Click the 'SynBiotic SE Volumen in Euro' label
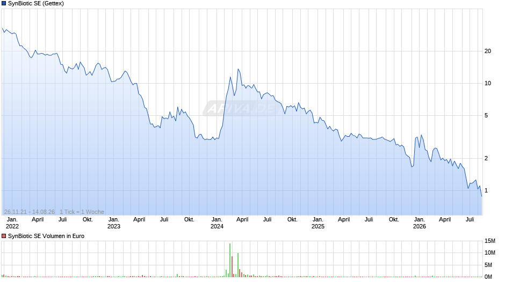 [x=46, y=236]
